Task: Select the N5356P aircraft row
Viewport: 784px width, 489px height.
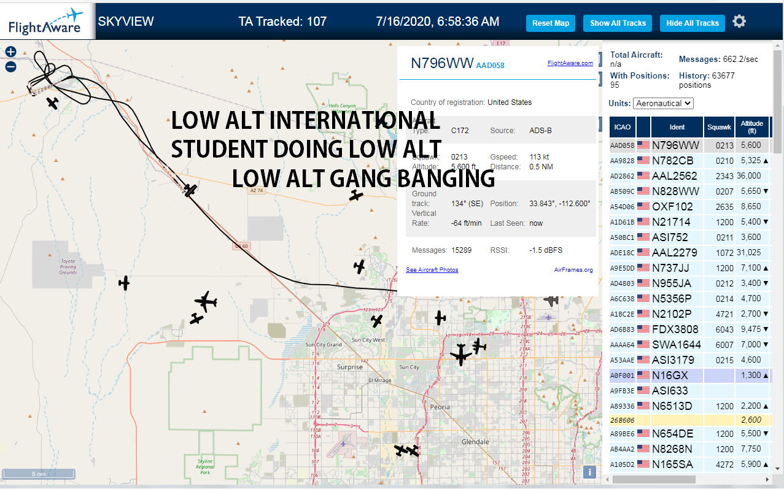Action: coord(690,299)
